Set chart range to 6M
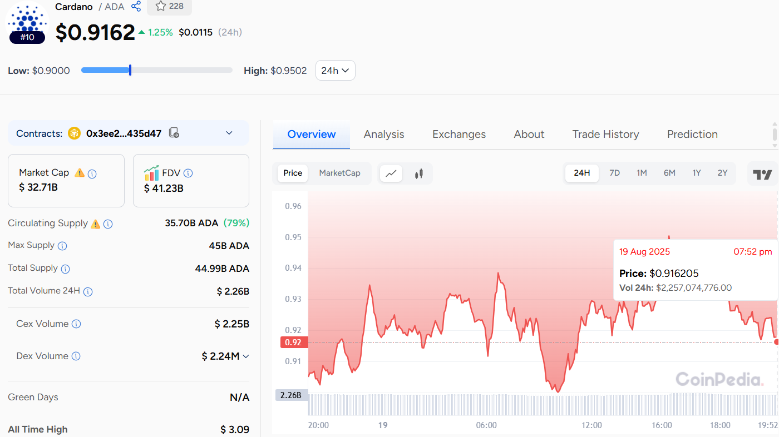This screenshot has height=437, width=779. click(x=669, y=173)
